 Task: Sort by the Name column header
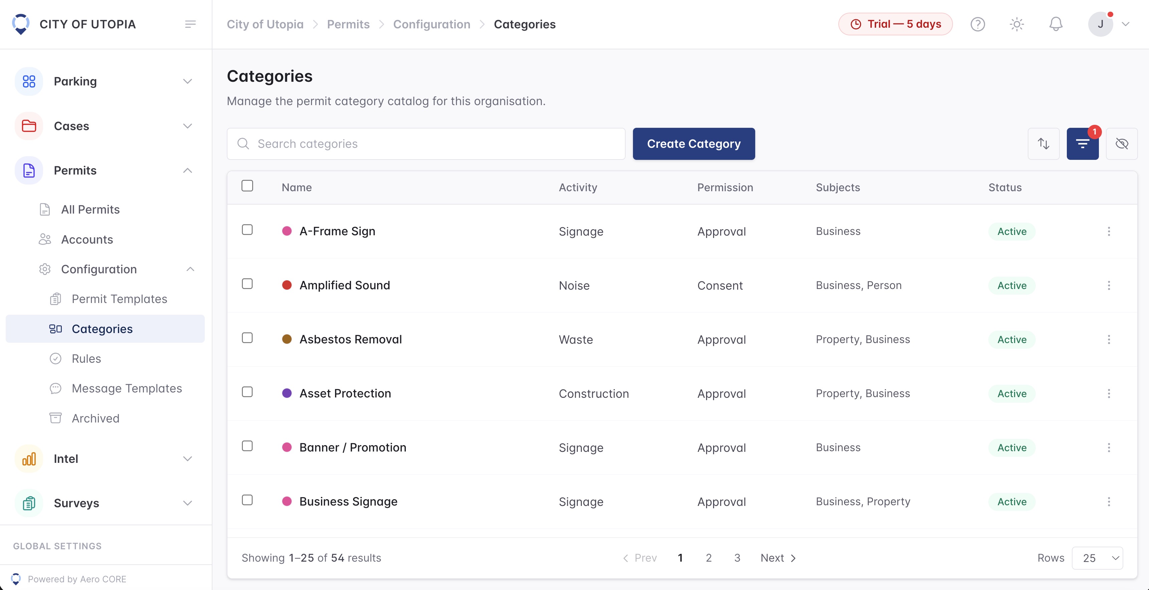coord(297,188)
